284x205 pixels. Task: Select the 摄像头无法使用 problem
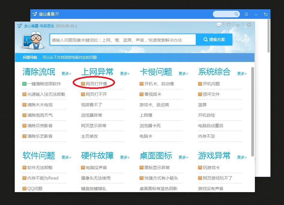pos(96,178)
